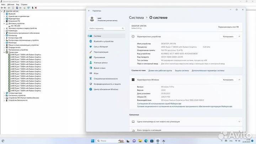Click the blue Help icon in Device Manager toolbar
This screenshot has width=256, height=144.
tap(17, 8)
